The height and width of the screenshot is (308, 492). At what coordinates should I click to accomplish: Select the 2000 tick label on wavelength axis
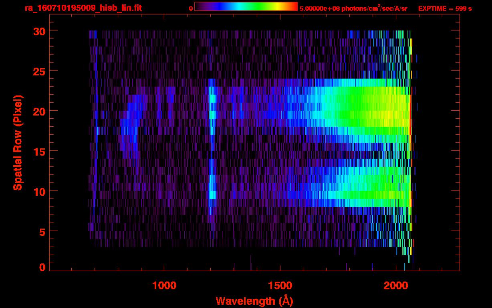tap(395, 286)
